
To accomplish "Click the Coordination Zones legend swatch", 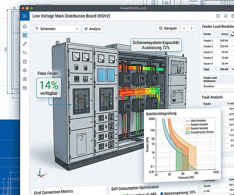I will coord(188,132).
